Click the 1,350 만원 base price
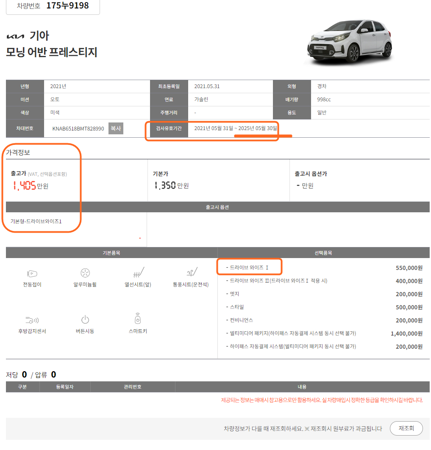Screen dimensions: 431x450 coord(171,186)
